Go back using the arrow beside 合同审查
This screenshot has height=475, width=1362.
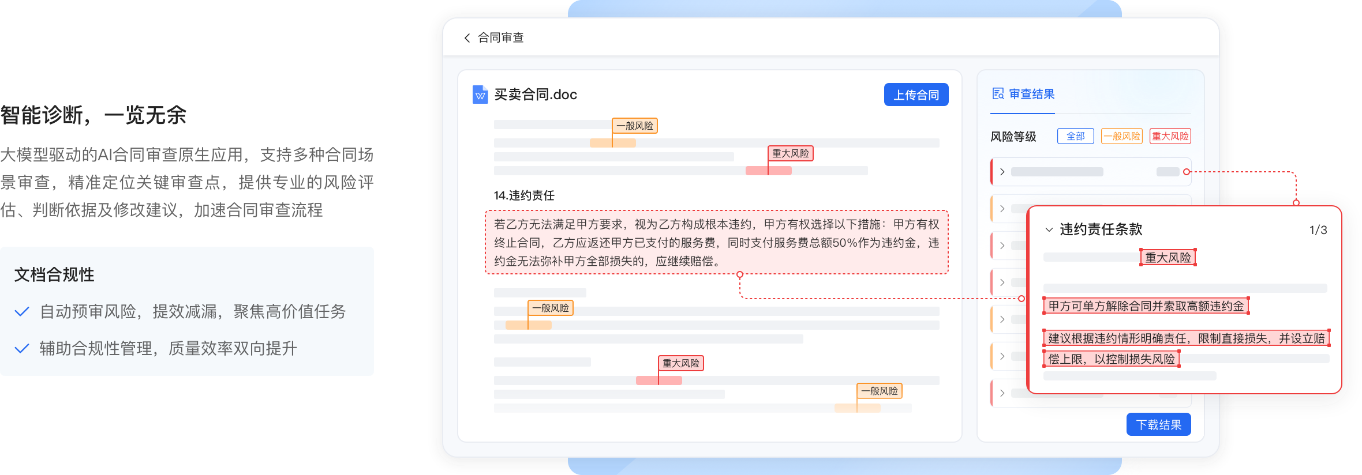[467, 38]
